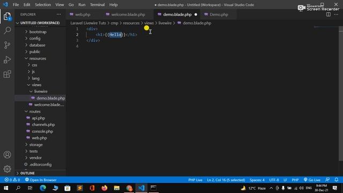The image size is (343, 193).
Task: Click livewire in the breadcrumb path
Action: click(165, 23)
